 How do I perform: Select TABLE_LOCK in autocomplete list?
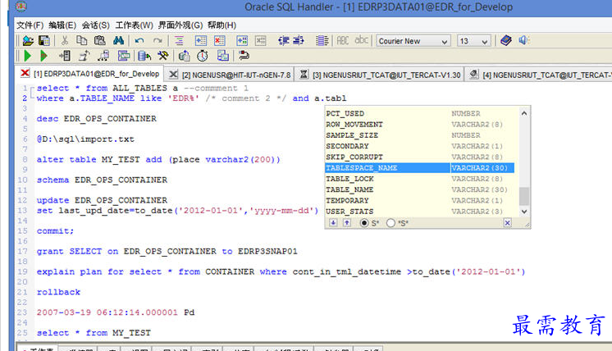pyautogui.click(x=419, y=179)
